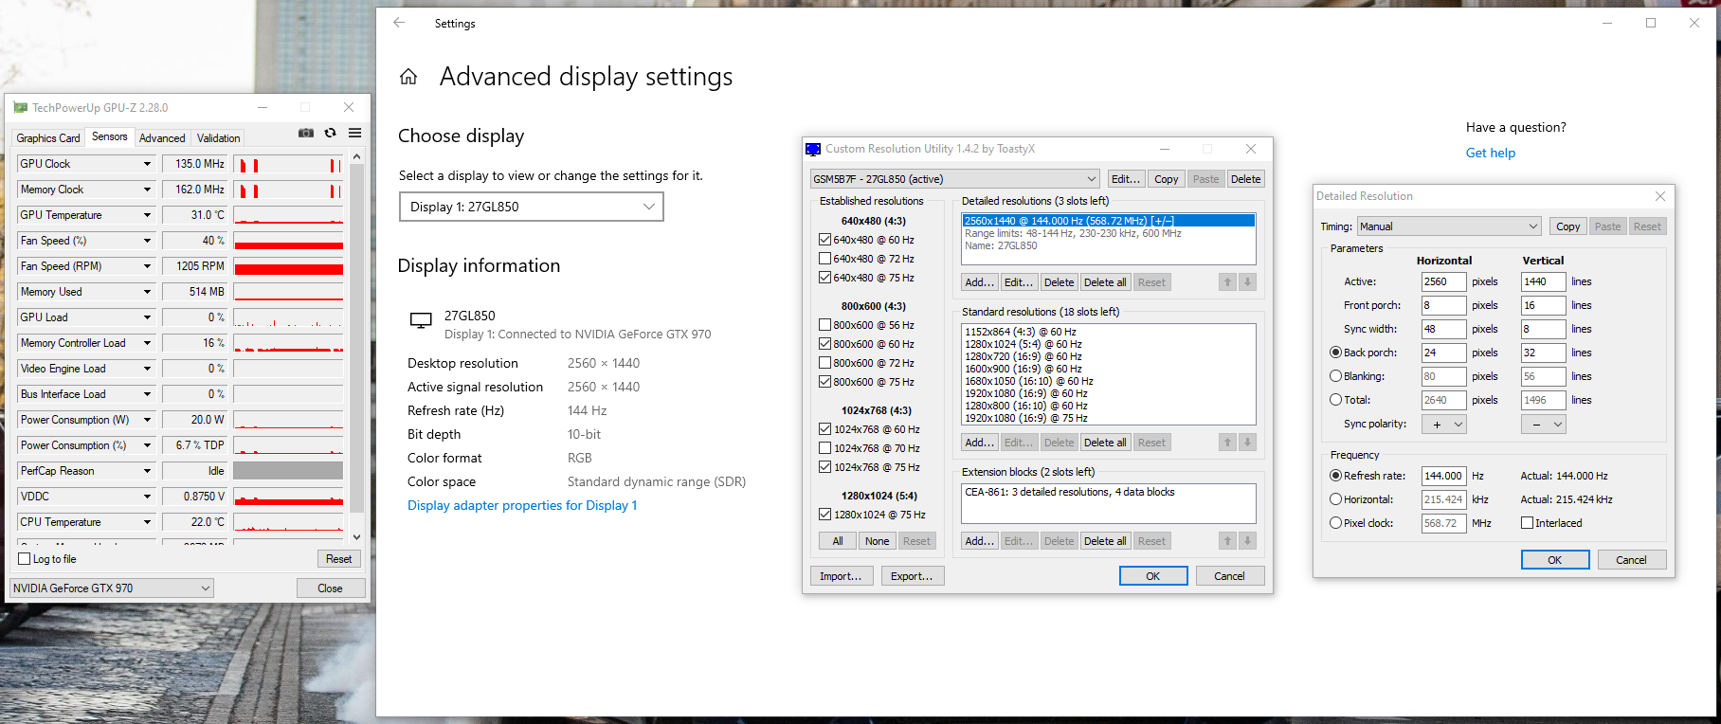This screenshot has width=1721, height=724.
Task: Select Pixel clock frequency radio button
Action: [1335, 523]
